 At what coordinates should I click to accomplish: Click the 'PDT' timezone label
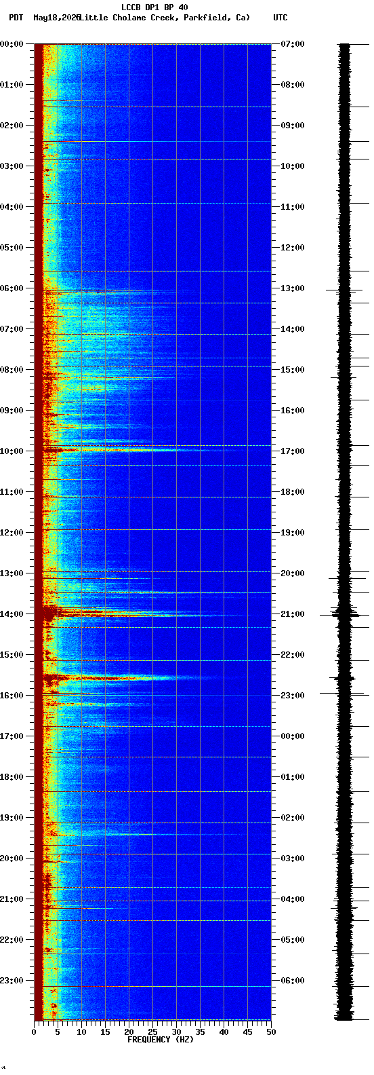coord(16,18)
